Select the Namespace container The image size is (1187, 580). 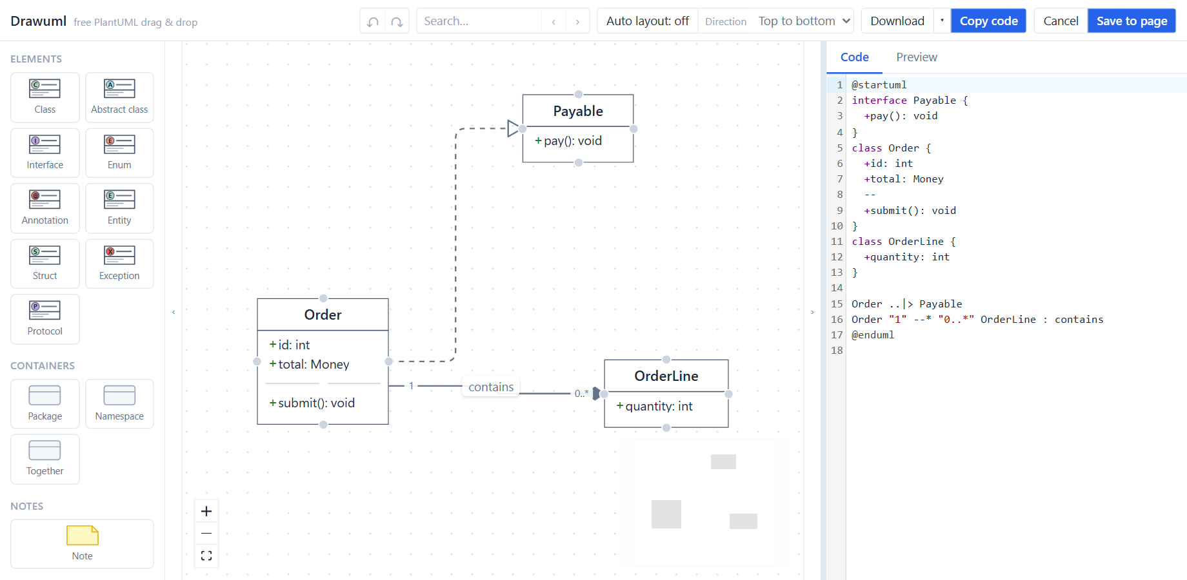tap(119, 403)
